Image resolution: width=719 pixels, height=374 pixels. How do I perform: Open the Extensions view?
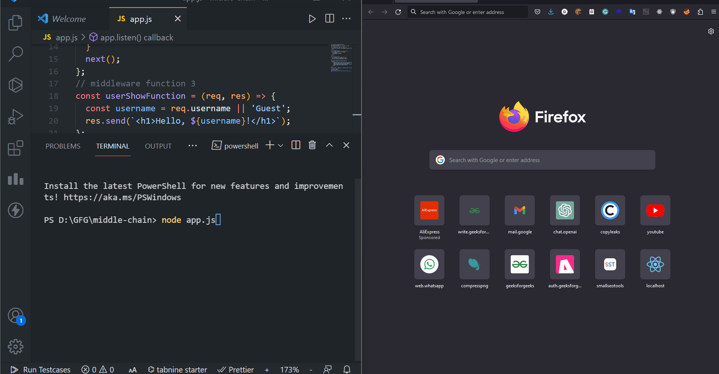(x=15, y=148)
